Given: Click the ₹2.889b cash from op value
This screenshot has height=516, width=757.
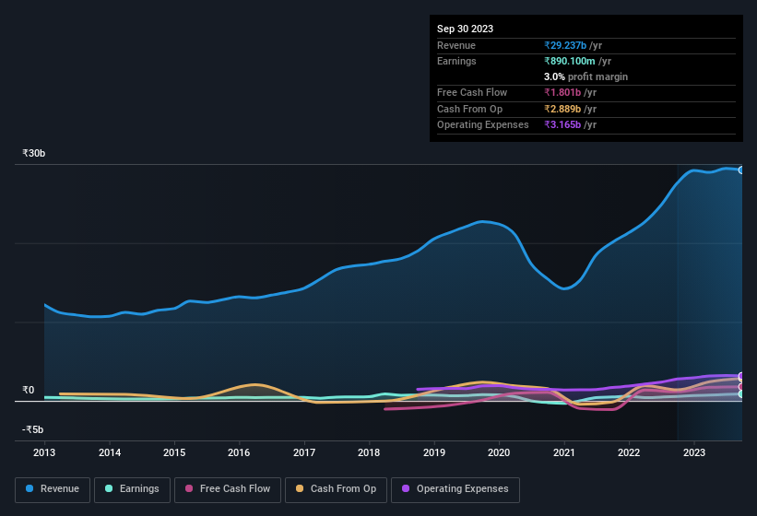Looking at the screenshot, I should pyautogui.click(x=562, y=109).
